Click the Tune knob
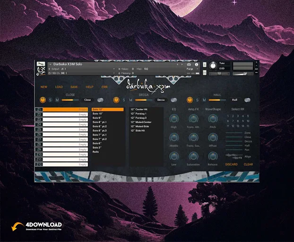 point(213,66)
